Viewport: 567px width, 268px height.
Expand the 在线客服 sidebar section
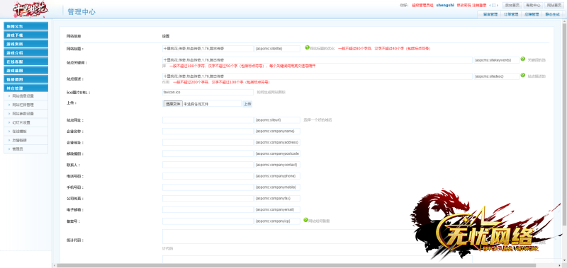click(26, 62)
